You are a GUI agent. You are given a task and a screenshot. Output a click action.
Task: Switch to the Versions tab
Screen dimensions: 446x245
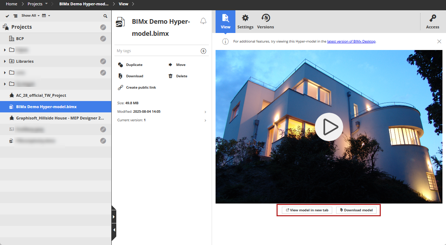click(x=265, y=22)
